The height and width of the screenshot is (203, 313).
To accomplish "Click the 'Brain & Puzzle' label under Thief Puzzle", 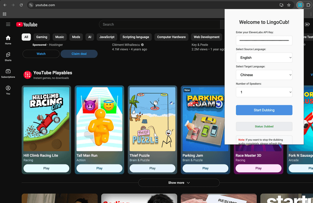I will 139,160.
